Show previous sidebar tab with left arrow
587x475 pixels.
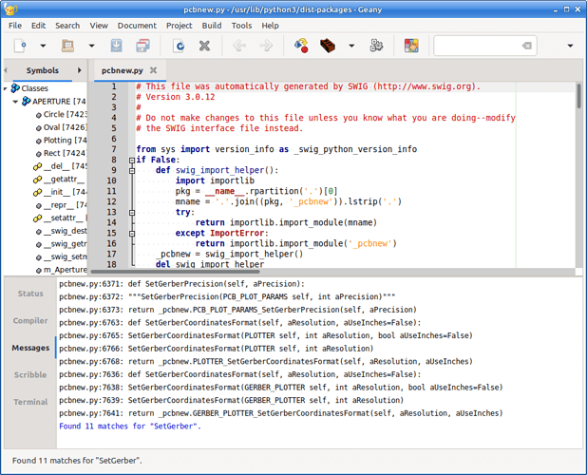point(6,70)
